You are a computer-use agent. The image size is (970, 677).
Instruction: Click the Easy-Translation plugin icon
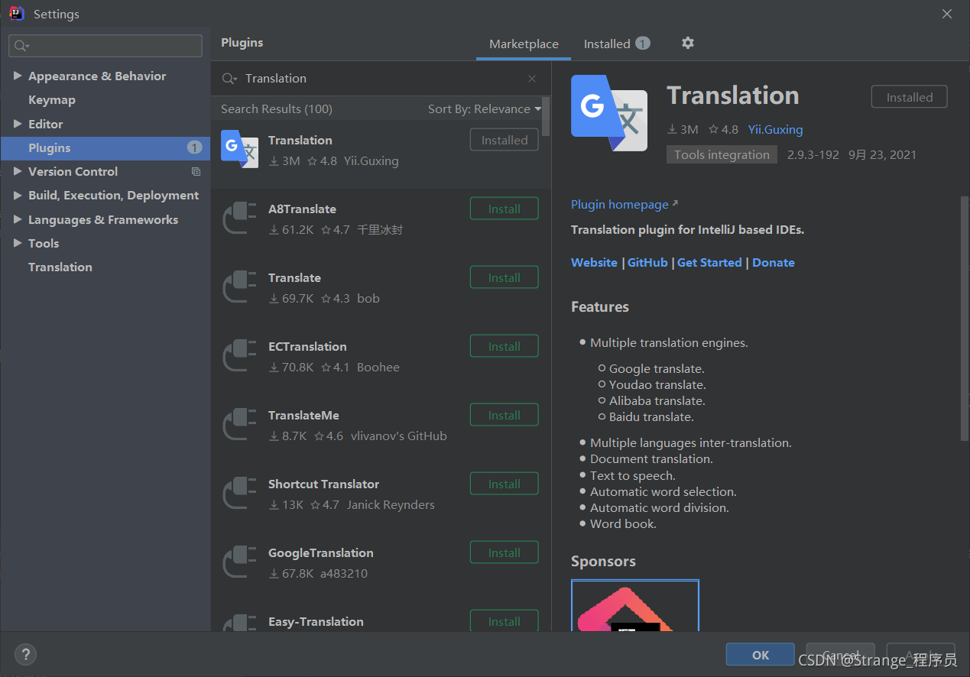(x=240, y=622)
